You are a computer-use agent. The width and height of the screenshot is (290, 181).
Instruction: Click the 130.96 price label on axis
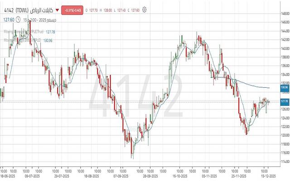284,87
